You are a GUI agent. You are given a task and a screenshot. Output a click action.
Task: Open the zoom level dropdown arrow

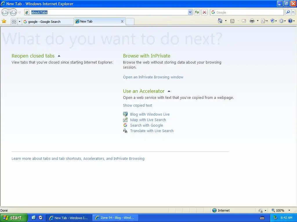tap(289, 210)
